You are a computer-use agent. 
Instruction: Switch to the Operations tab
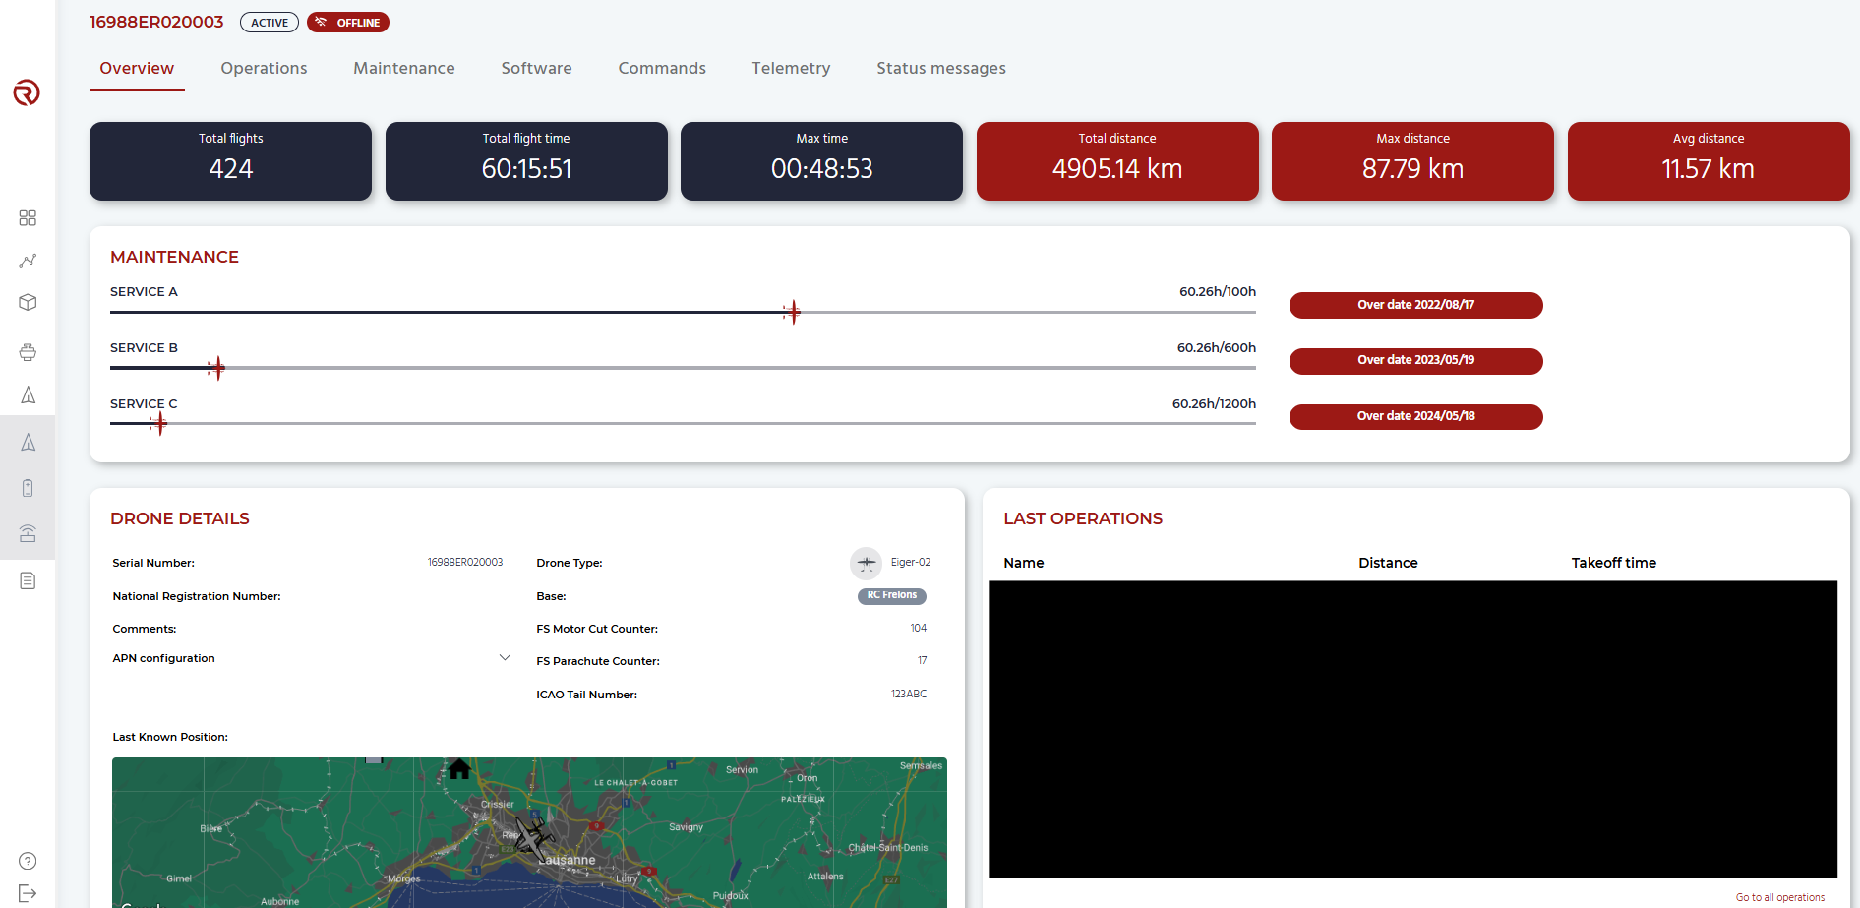tap(264, 68)
